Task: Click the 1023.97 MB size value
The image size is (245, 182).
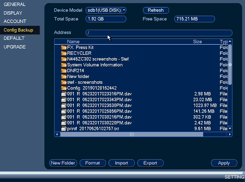Action: pos(205,106)
